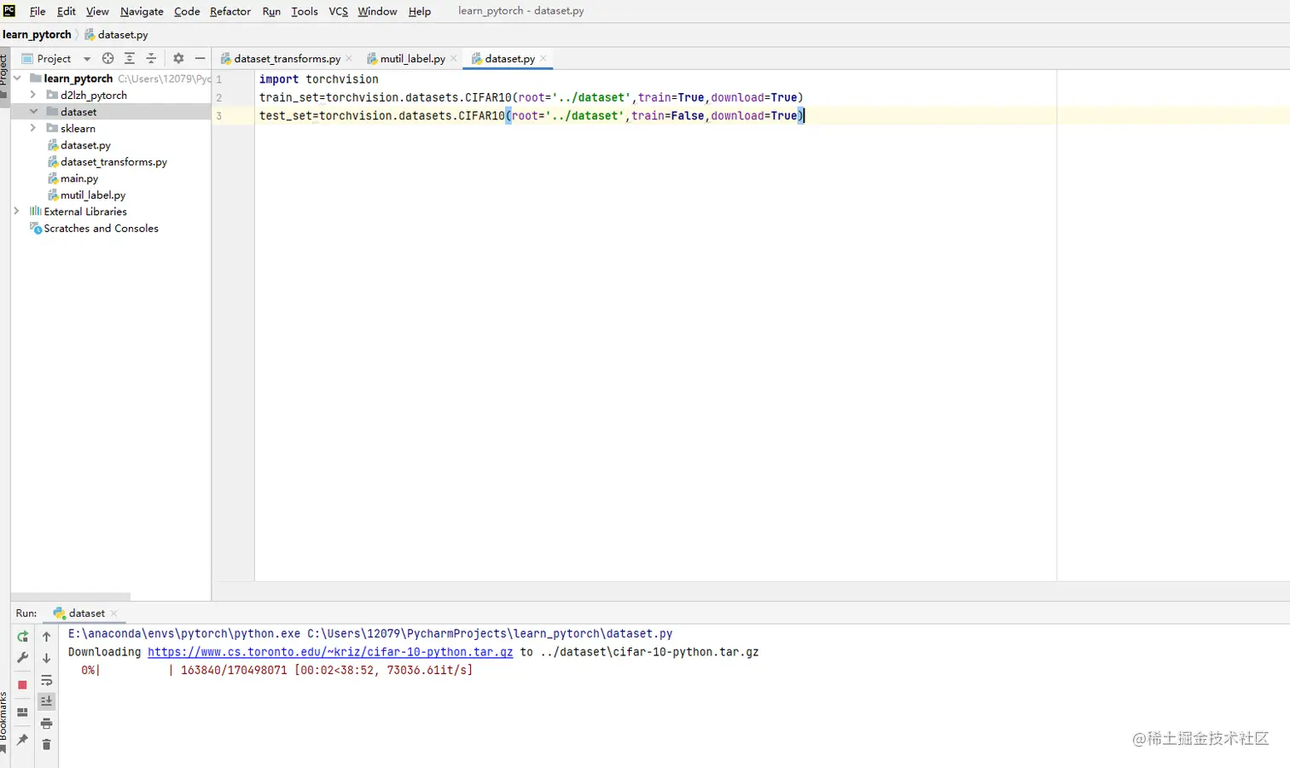This screenshot has height=768, width=1290.
Task: Open the Code menu
Action: [187, 11]
